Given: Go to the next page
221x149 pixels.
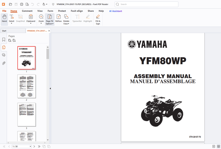Looking at the screenshot, I should [34, 146].
